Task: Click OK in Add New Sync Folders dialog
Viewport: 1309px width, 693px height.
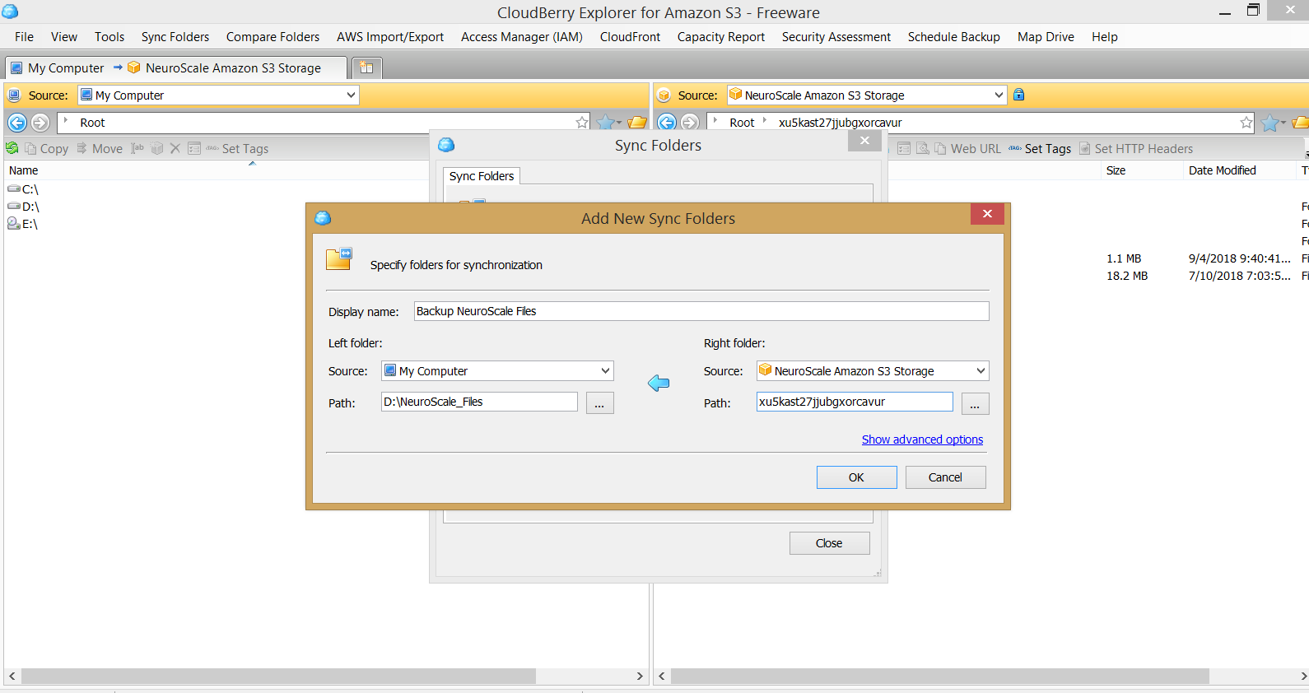Action: pyautogui.click(x=856, y=477)
